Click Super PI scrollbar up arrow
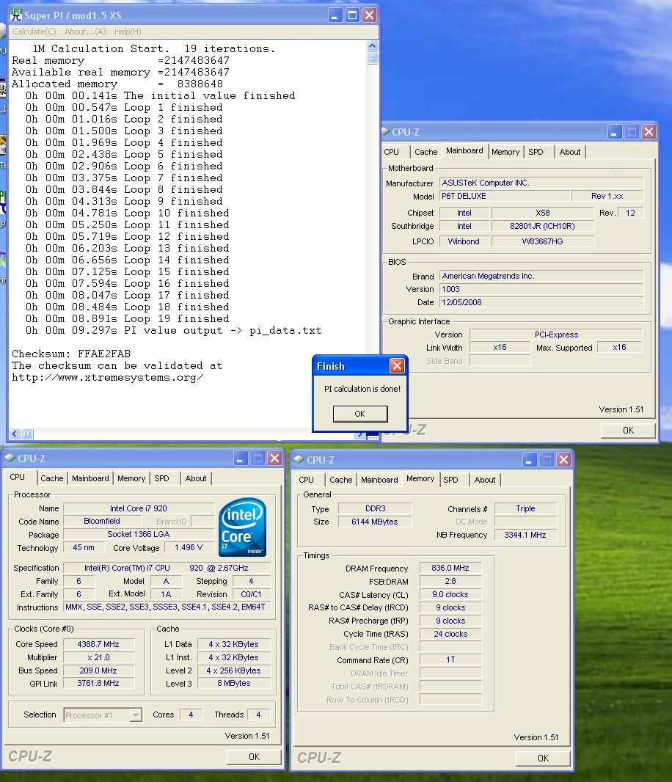672x782 pixels. click(x=372, y=46)
